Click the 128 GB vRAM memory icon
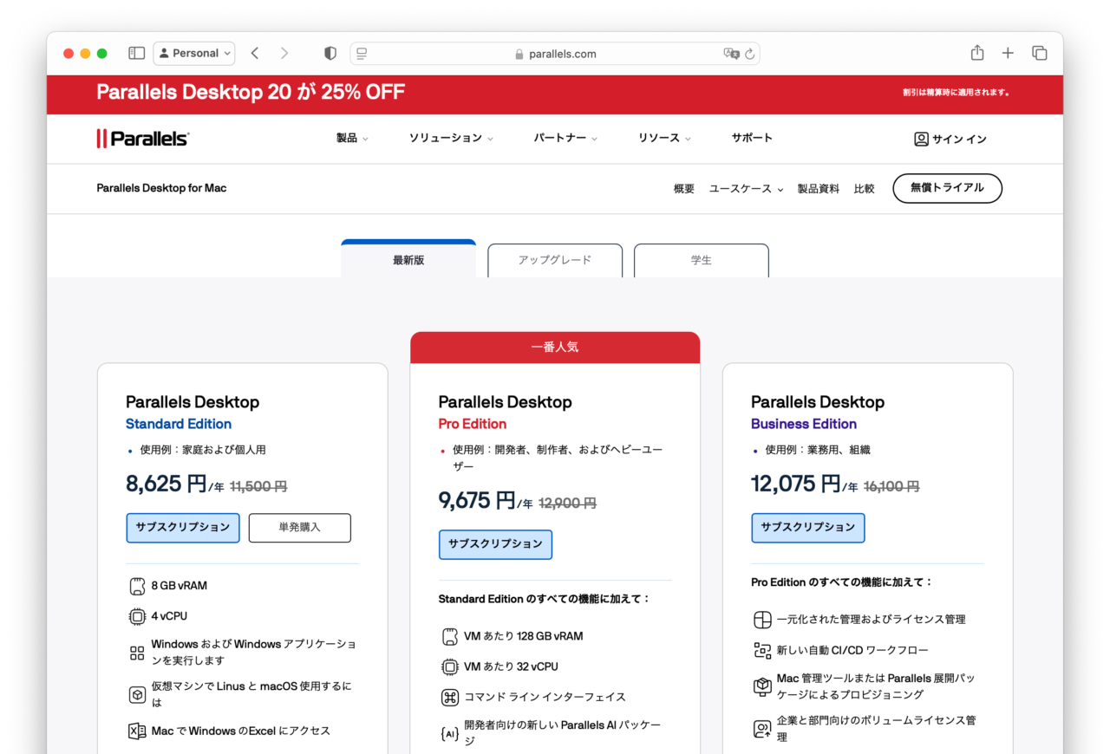 (449, 637)
